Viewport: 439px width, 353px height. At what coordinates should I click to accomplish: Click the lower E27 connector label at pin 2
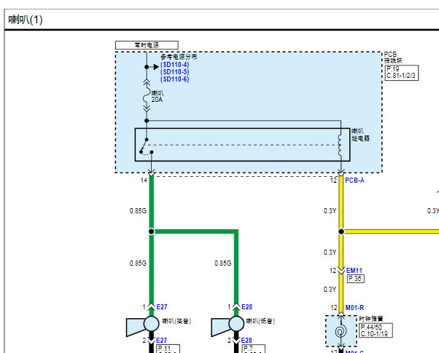coord(162,340)
